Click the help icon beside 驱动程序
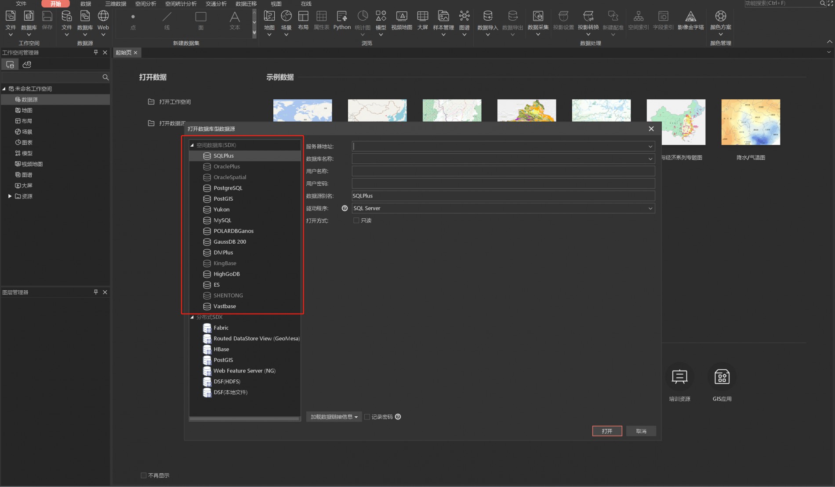Image resolution: width=835 pixels, height=487 pixels. pyautogui.click(x=345, y=208)
